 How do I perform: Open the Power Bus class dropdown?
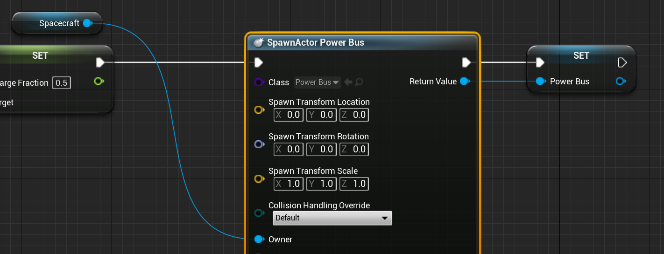point(318,82)
